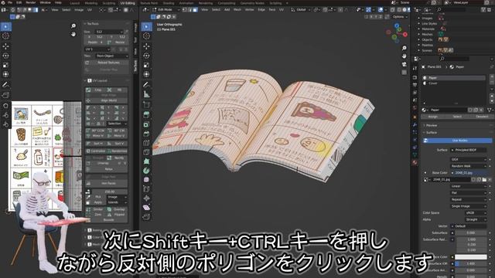
Task: Toggle fake user shield for Paper material
Action: [471, 110]
